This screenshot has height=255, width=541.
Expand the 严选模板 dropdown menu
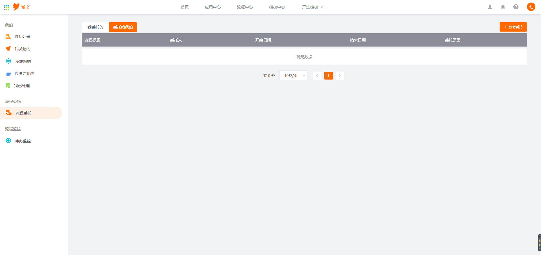[x=312, y=7]
